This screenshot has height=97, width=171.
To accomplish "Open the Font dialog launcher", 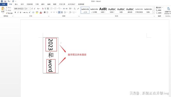I will pos(49,16).
